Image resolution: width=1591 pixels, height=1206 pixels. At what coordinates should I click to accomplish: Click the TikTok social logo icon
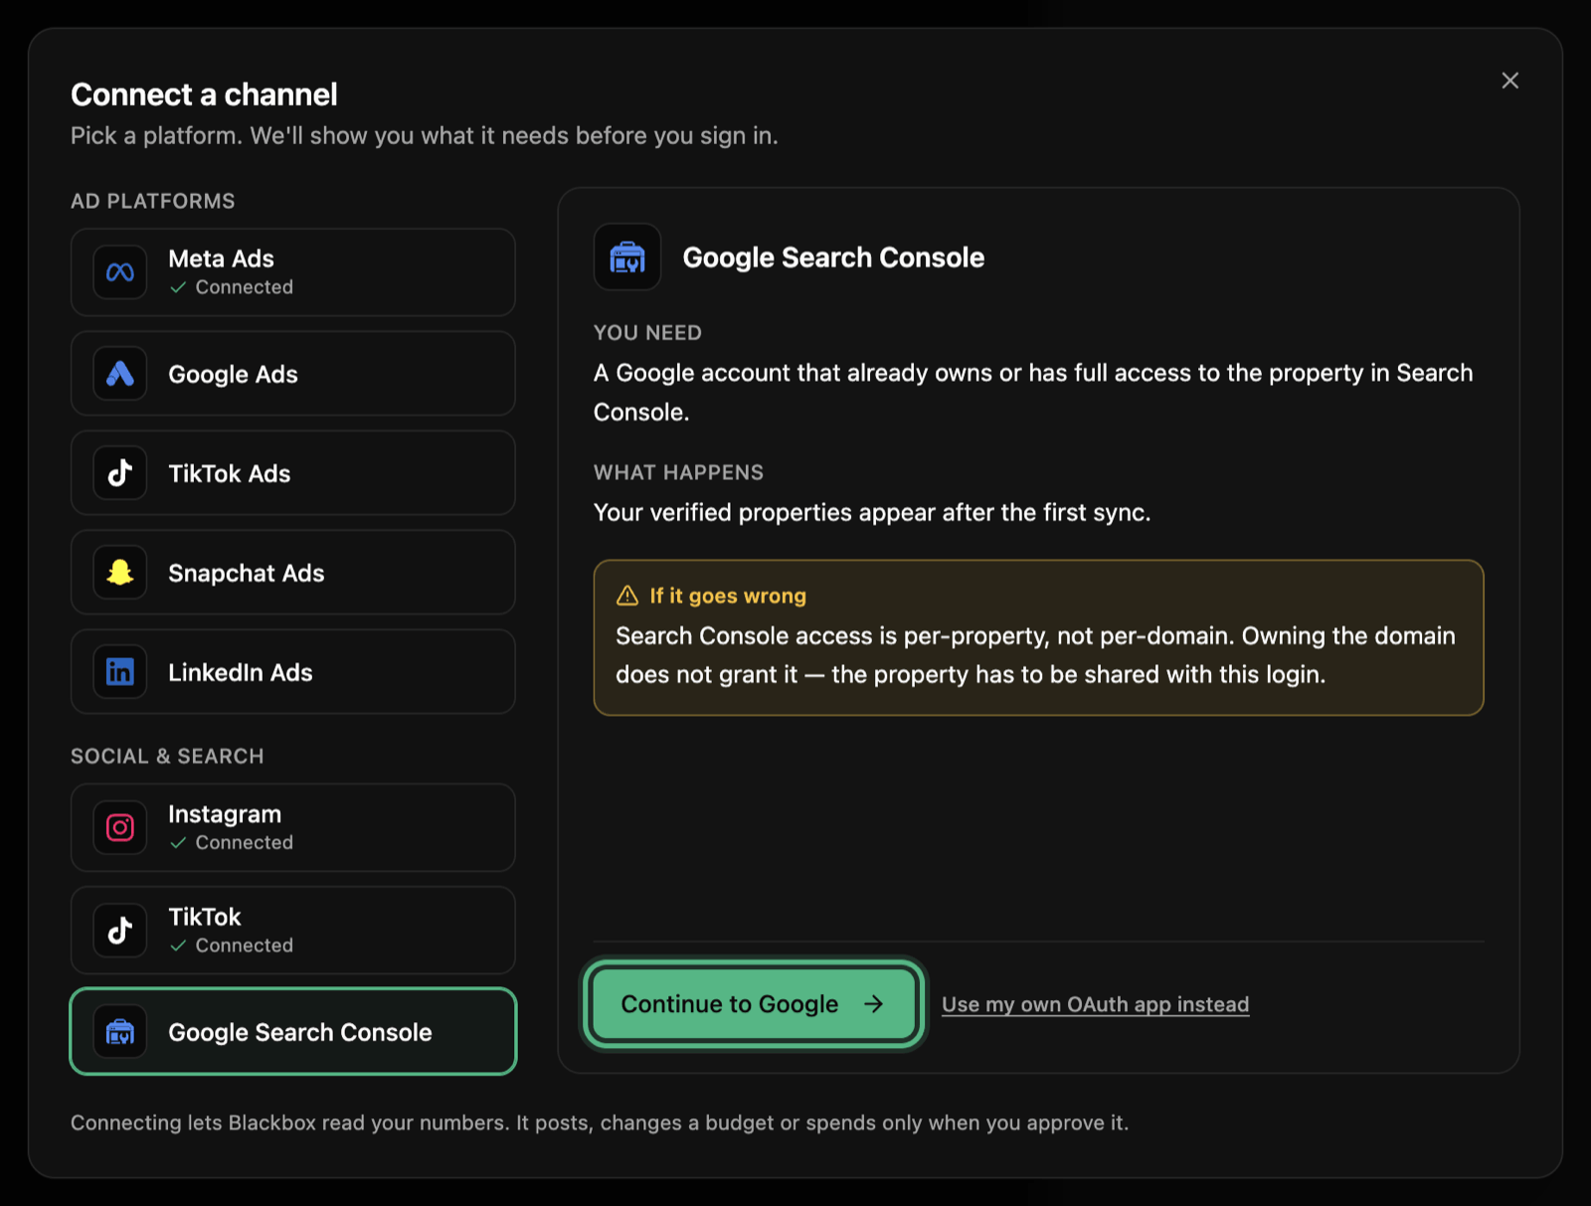pos(120,931)
